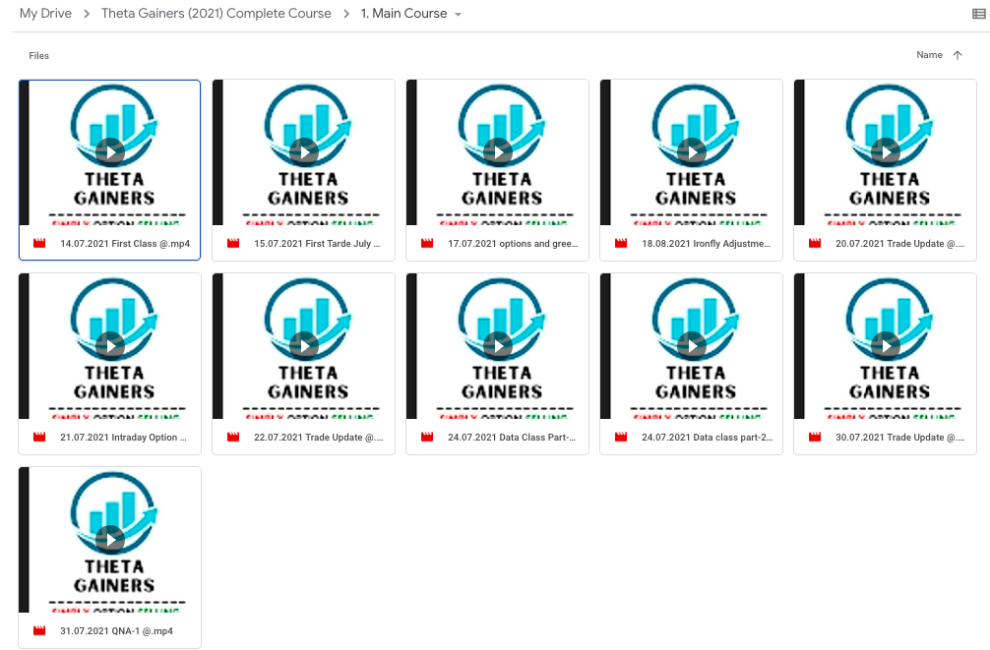
Task: Click the 31.07.2021 QNA-1 @.mp4 filename
Action: point(116,631)
